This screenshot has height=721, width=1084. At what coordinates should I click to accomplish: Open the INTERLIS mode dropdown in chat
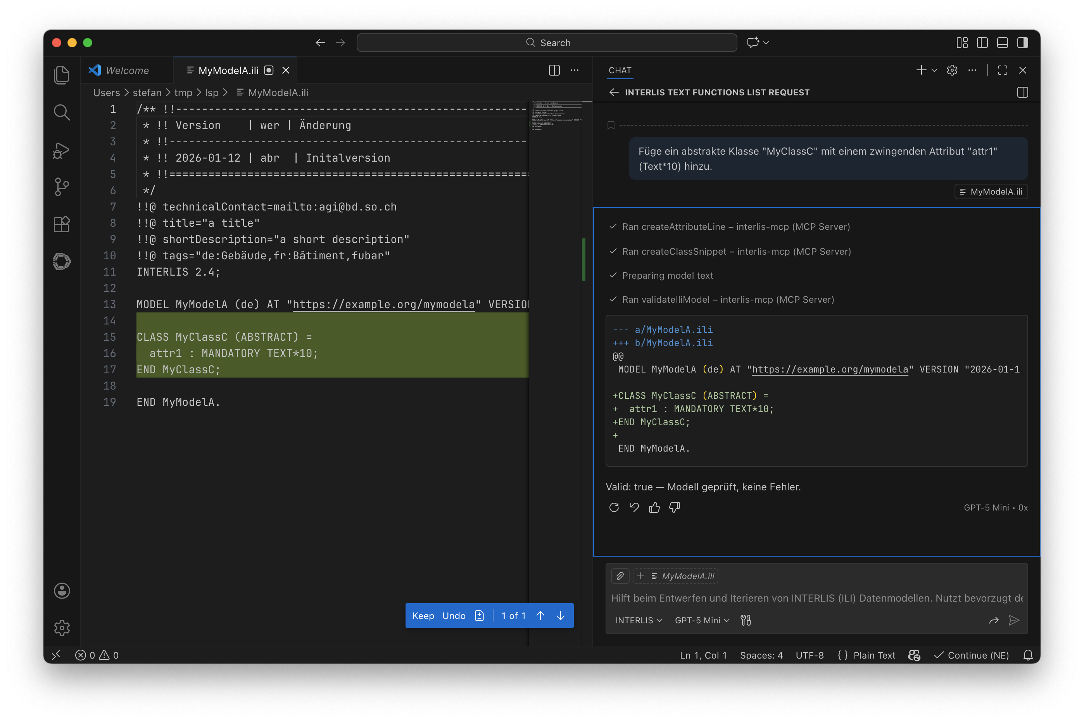pos(639,620)
